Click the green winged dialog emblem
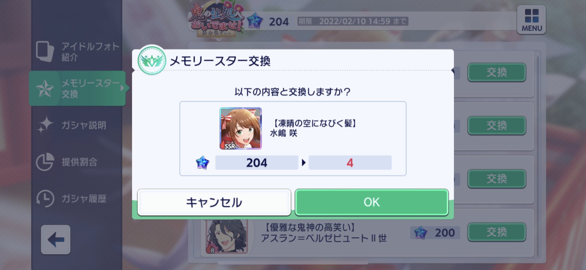Viewport: 586px width, 270px height. click(152, 61)
